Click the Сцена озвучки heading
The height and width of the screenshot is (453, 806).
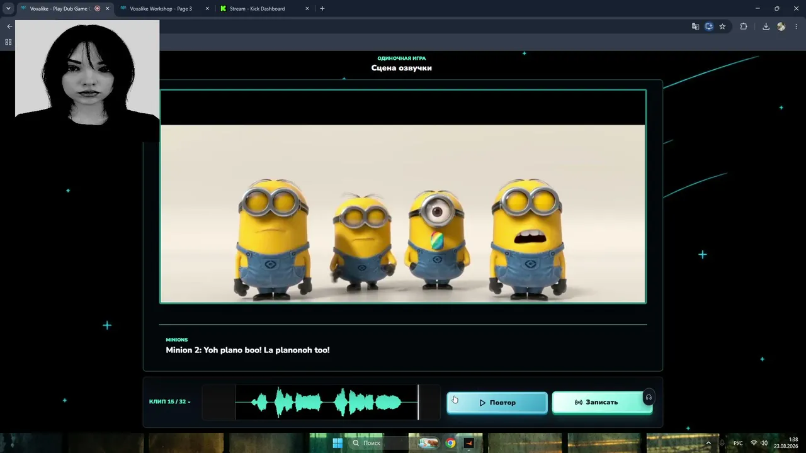[x=402, y=68]
